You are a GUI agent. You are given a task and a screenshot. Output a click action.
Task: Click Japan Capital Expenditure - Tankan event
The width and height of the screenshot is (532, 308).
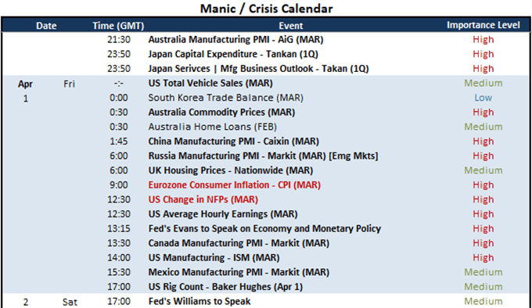tap(233, 54)
